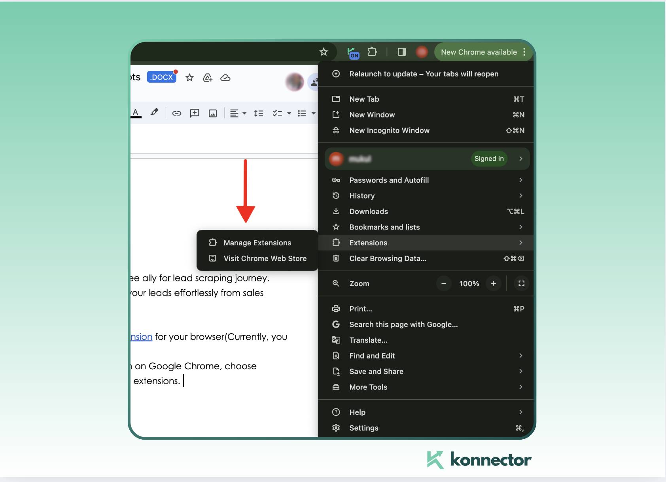This screenshot has height=482, width=666.
Task: Expand the More Tools submenu
Action: point(426,387)
